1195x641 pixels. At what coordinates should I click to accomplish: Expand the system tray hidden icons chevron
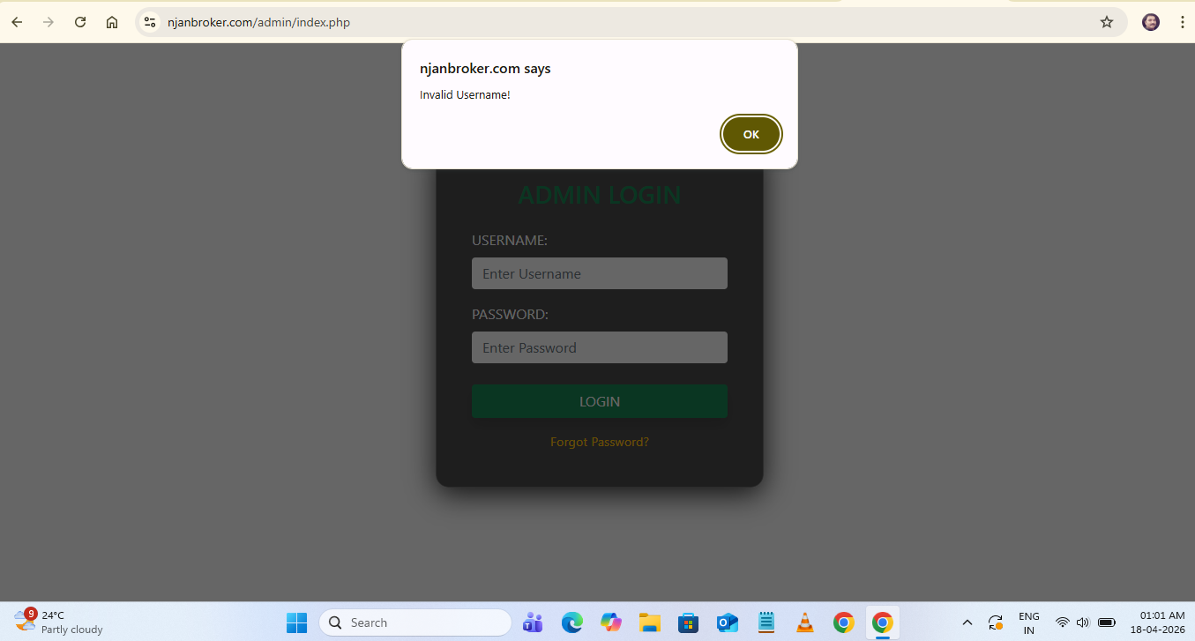pyautogui.click(x=967, y=622)
